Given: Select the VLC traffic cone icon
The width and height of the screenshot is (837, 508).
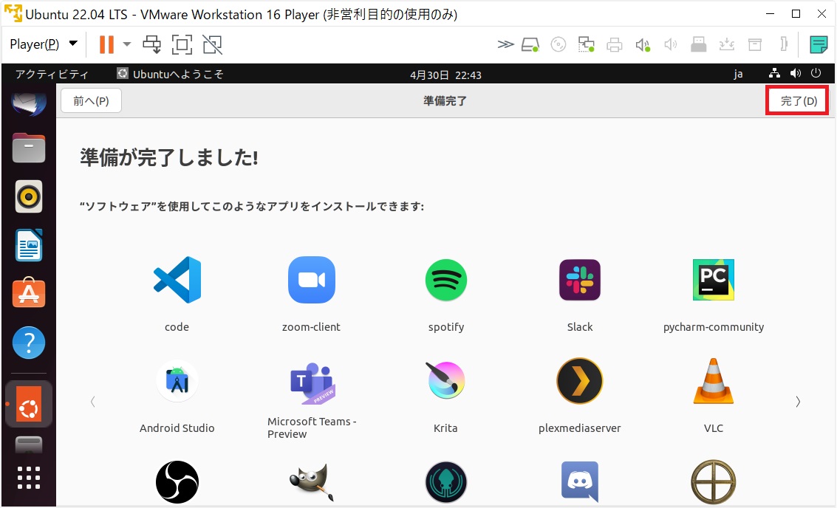Looking at the screenshot, I should (x=714, y=381).
